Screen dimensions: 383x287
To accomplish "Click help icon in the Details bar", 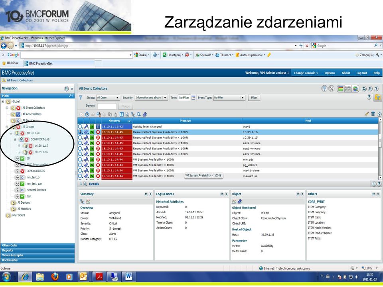I will pyautogui.click(x=379, y=184).
